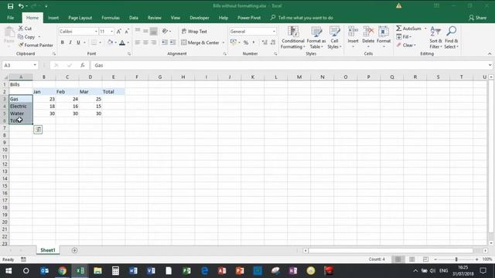Click the Delete cells icon
This screenshot has height=278, width=495.
pos(368,32)
